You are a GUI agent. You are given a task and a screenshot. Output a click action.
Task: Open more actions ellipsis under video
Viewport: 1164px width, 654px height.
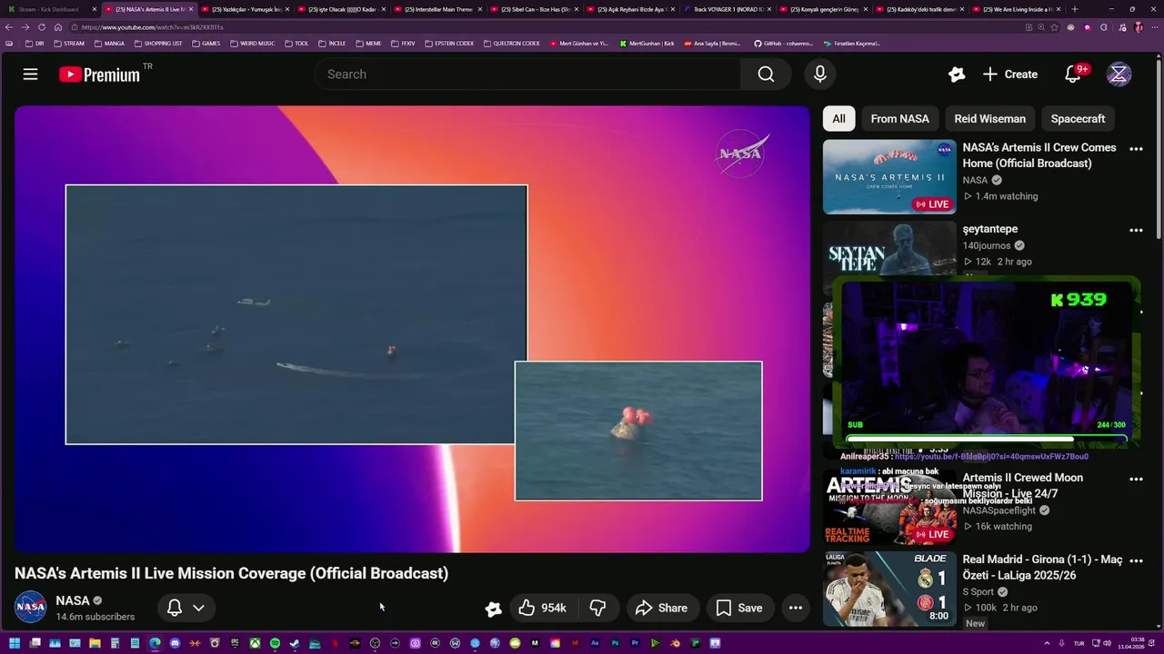[796, 608]
